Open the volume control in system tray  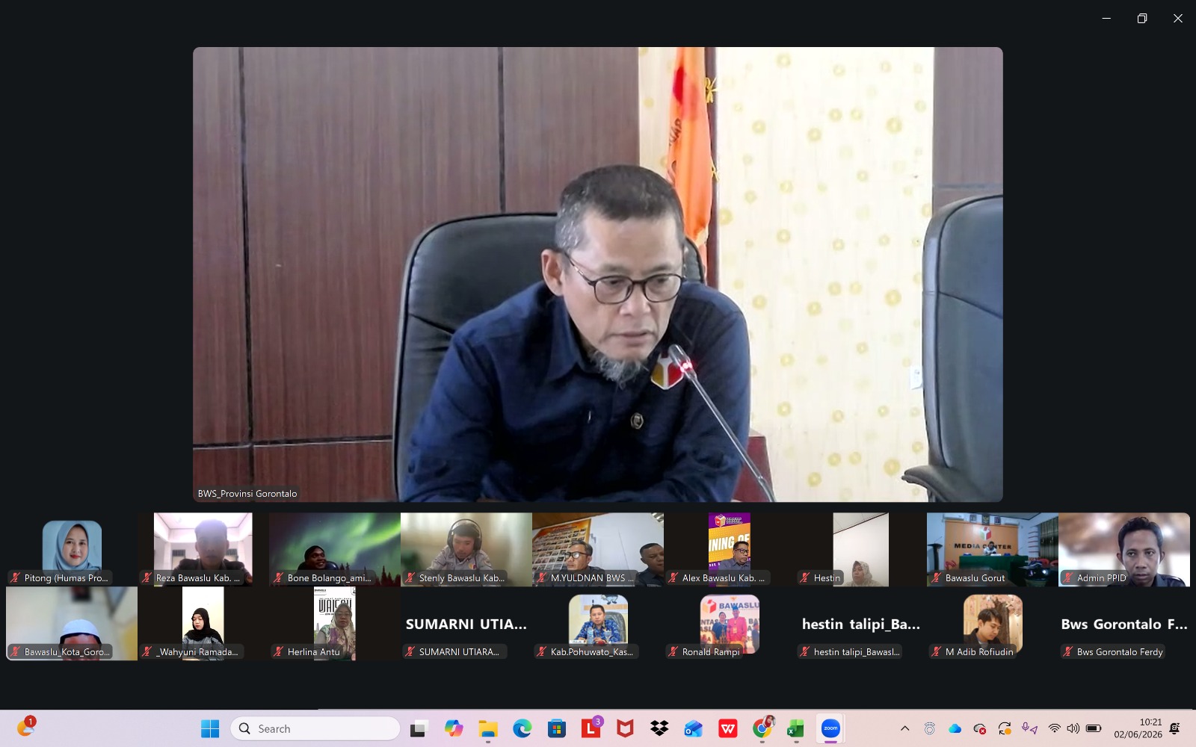pyautogui.click(x=1073, y=728)
